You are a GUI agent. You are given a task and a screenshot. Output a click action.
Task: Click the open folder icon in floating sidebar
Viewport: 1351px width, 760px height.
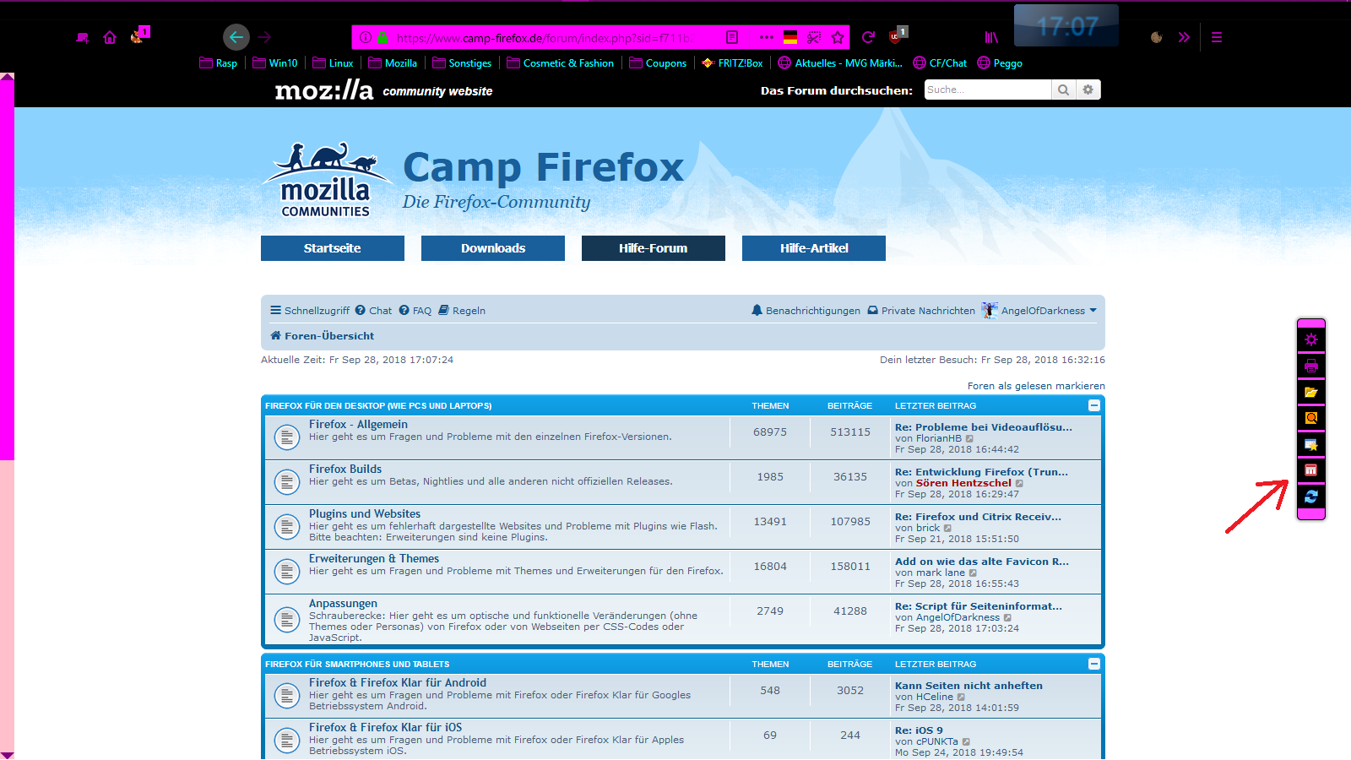click(x=1311, y=392)
